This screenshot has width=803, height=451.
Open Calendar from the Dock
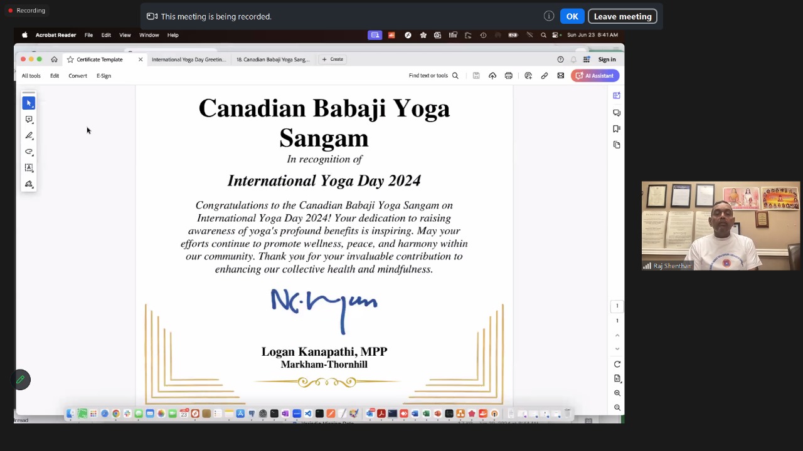[x=184, y=413]
